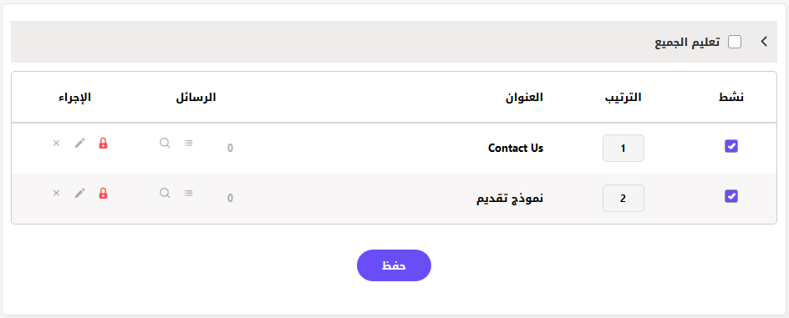Click the magnifier icon in نموذج تقديم row
The image size is (789, 318).
click(x=165, y=193)
